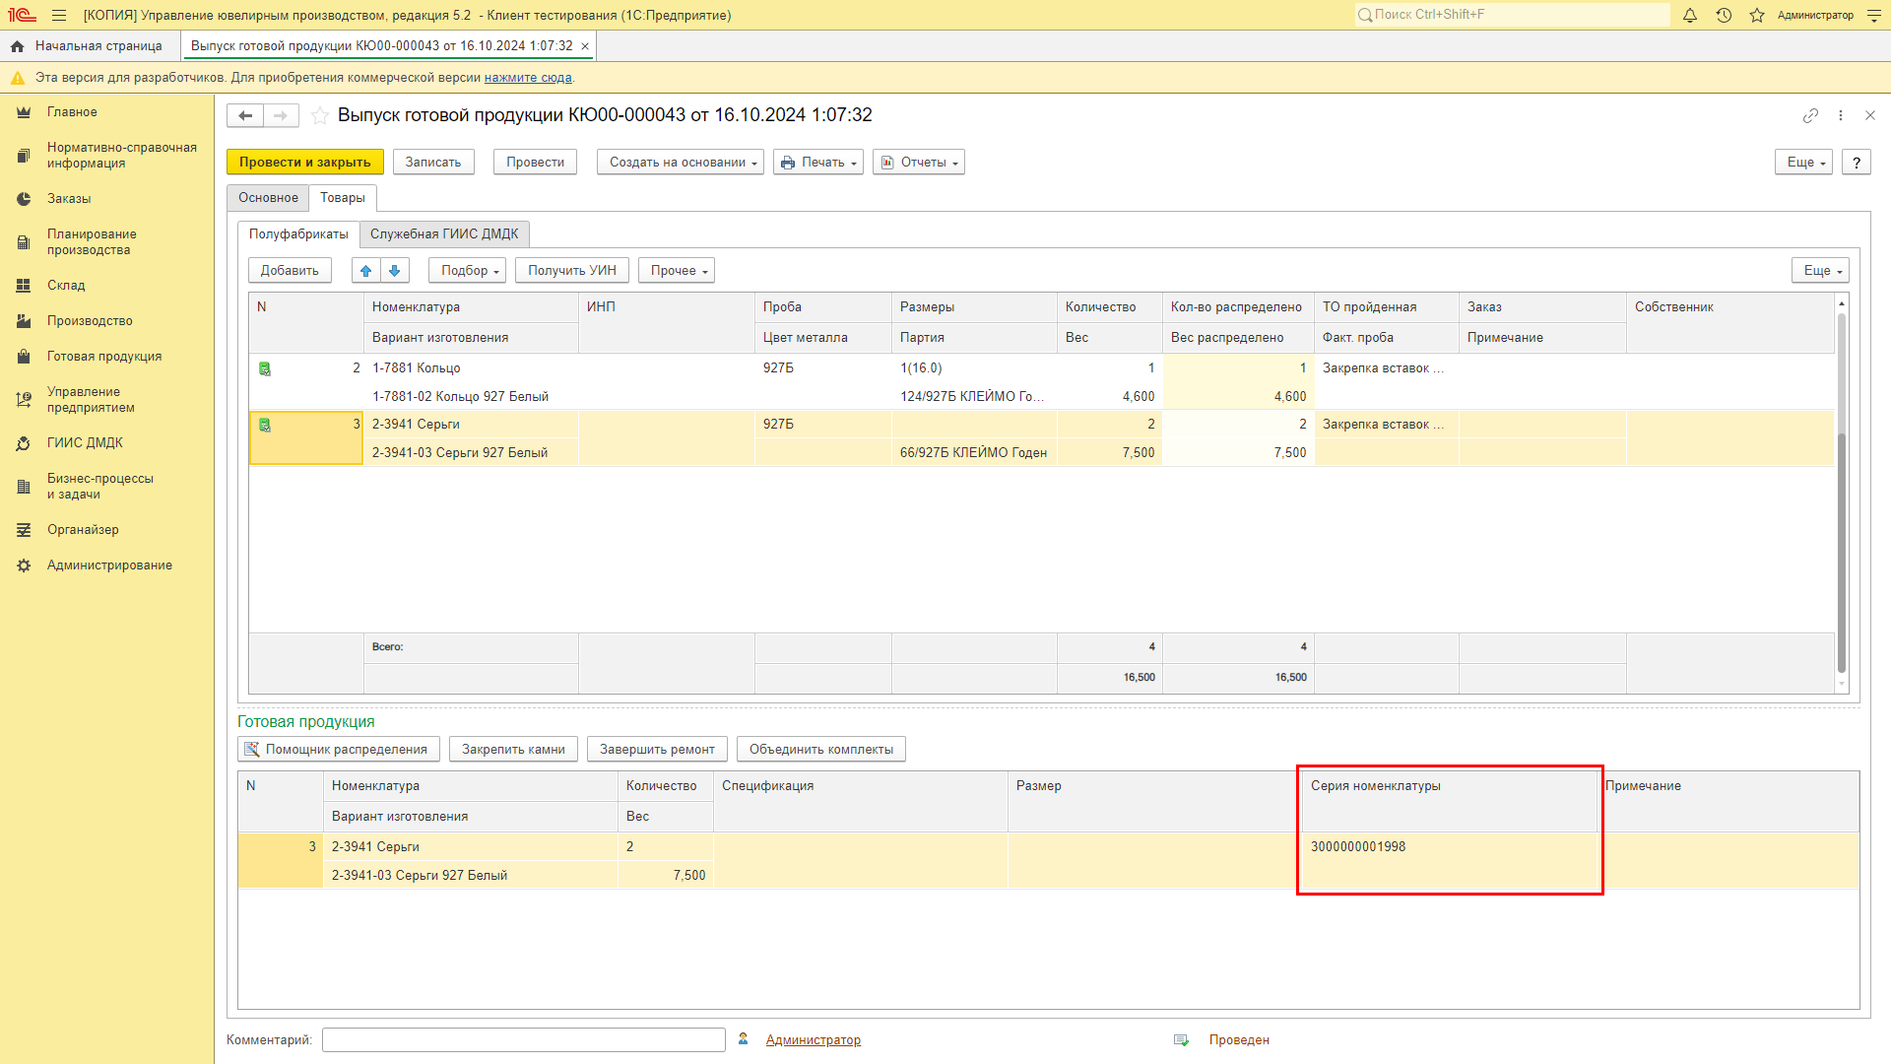Click the search field Поиск Ctrl+Shift+F
Screen dimensions: 1891x1064
(x=1513, y=15)
